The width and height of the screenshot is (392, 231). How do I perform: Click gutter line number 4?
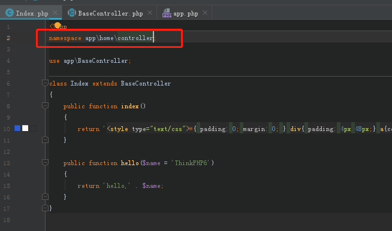(x=8, y=60)
